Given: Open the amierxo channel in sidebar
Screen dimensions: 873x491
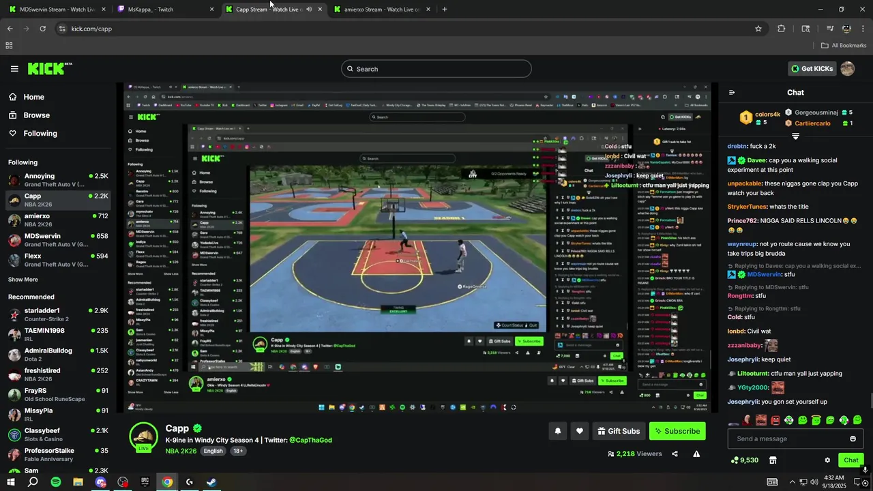Looking at the screenshot, I should click(58, 220).
